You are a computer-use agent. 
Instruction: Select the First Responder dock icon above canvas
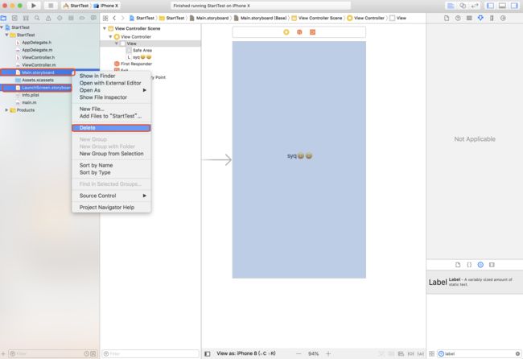tap(299, 32)
